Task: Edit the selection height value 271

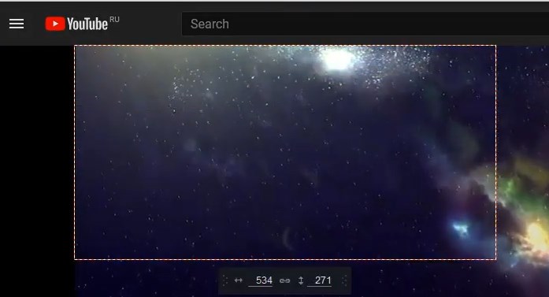Action: (319, 280)
